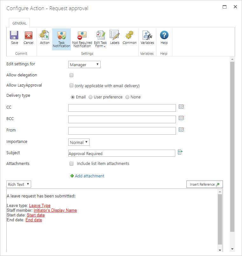Open address book for CC field

(x=181, y=107)
